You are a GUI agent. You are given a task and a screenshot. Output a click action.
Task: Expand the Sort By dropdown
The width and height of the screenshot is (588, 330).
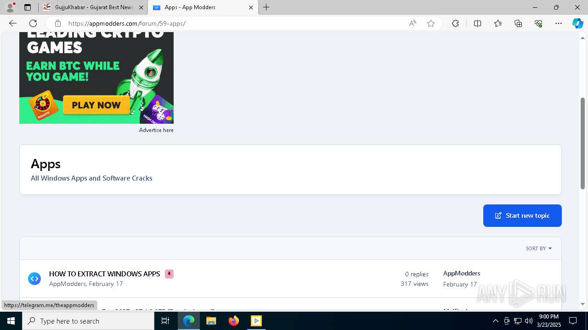[x=539, y=248]
